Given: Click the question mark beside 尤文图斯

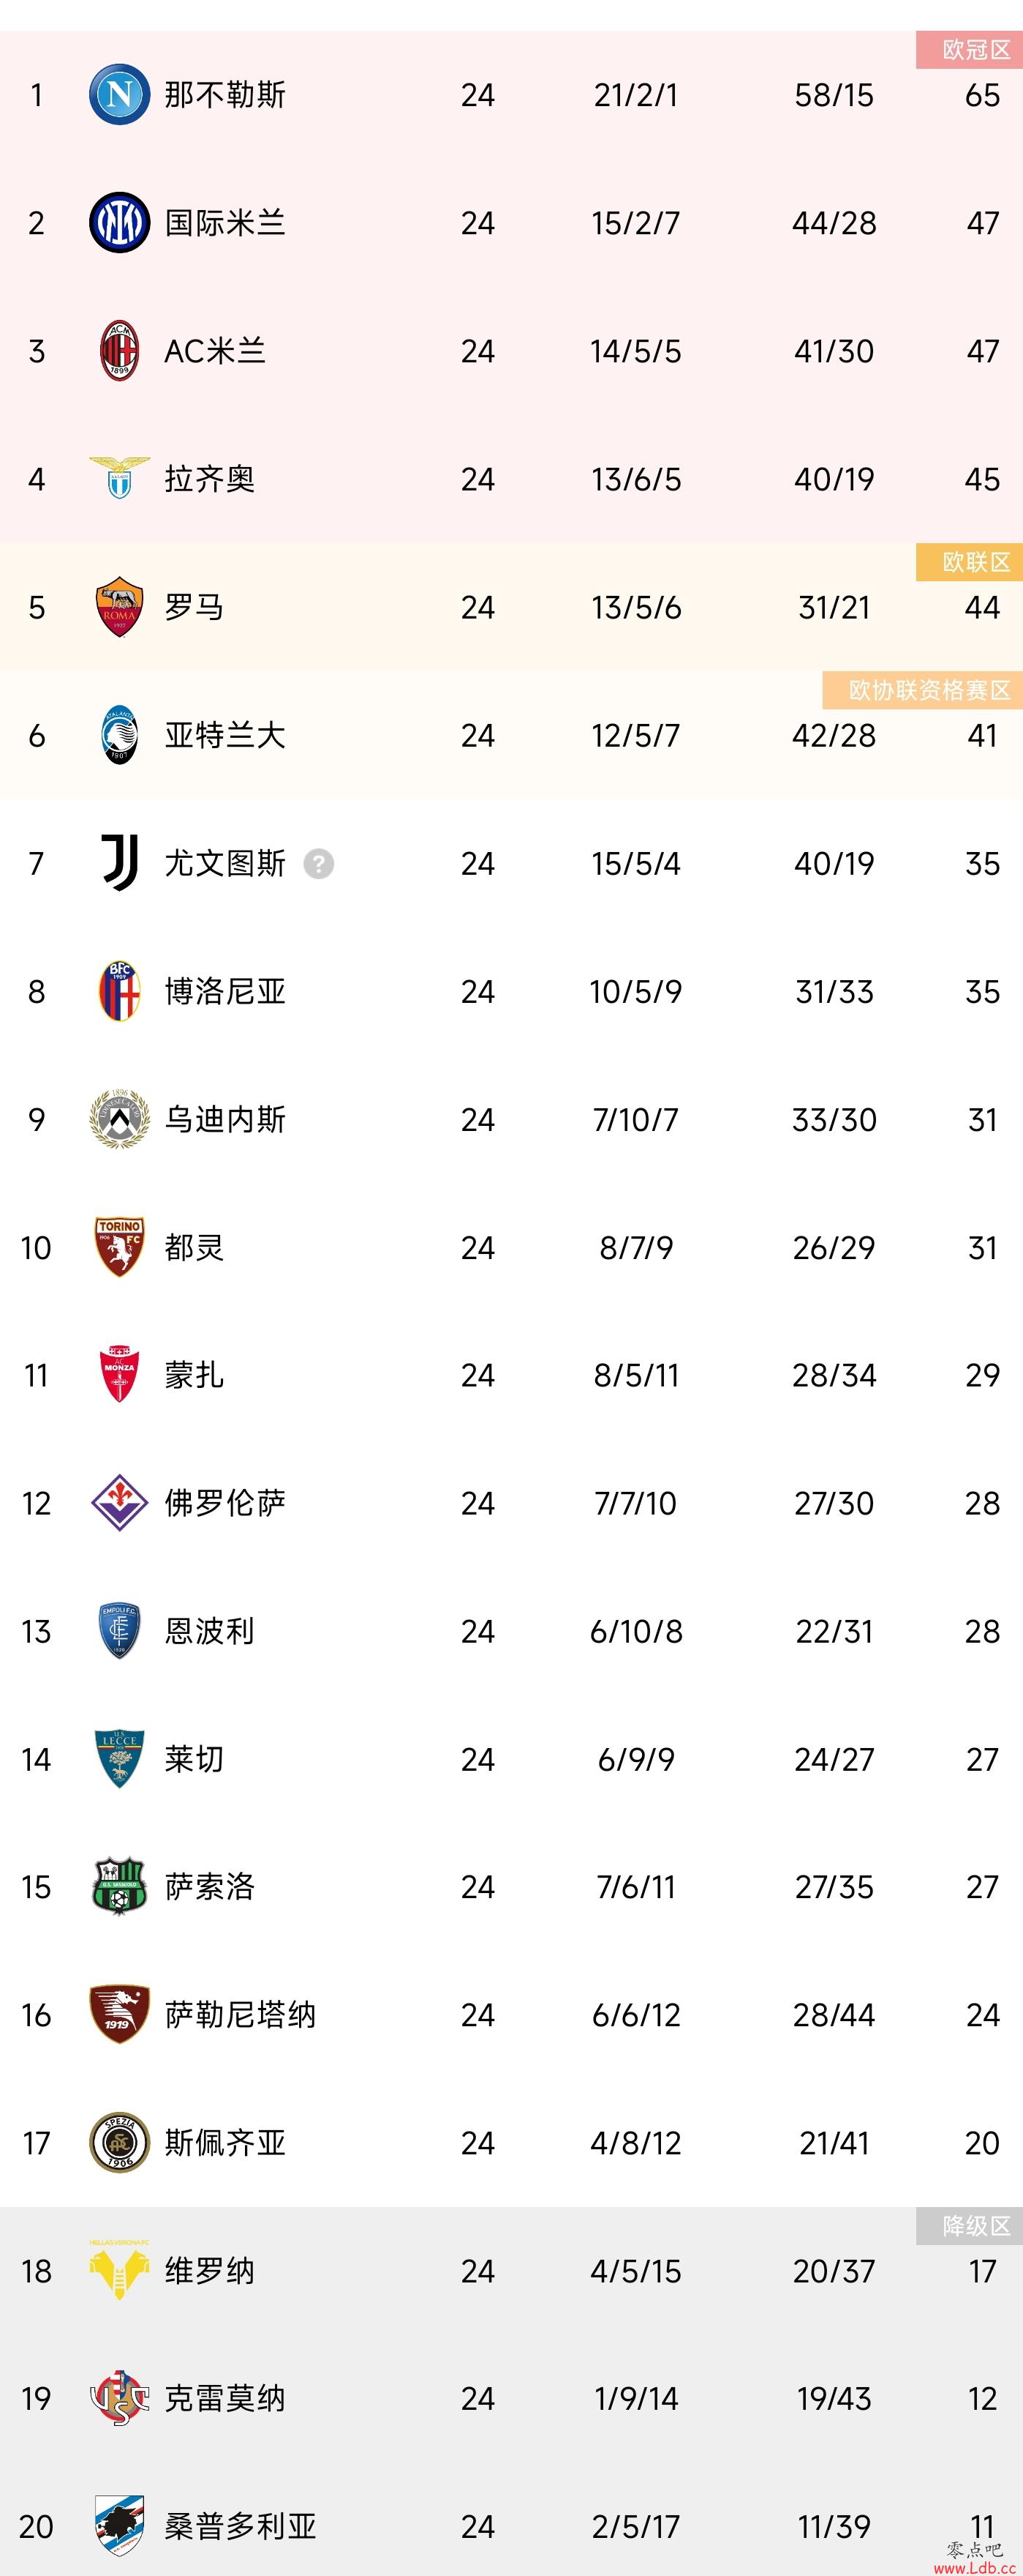Looking at the screenshot, I should click(319, 863).
